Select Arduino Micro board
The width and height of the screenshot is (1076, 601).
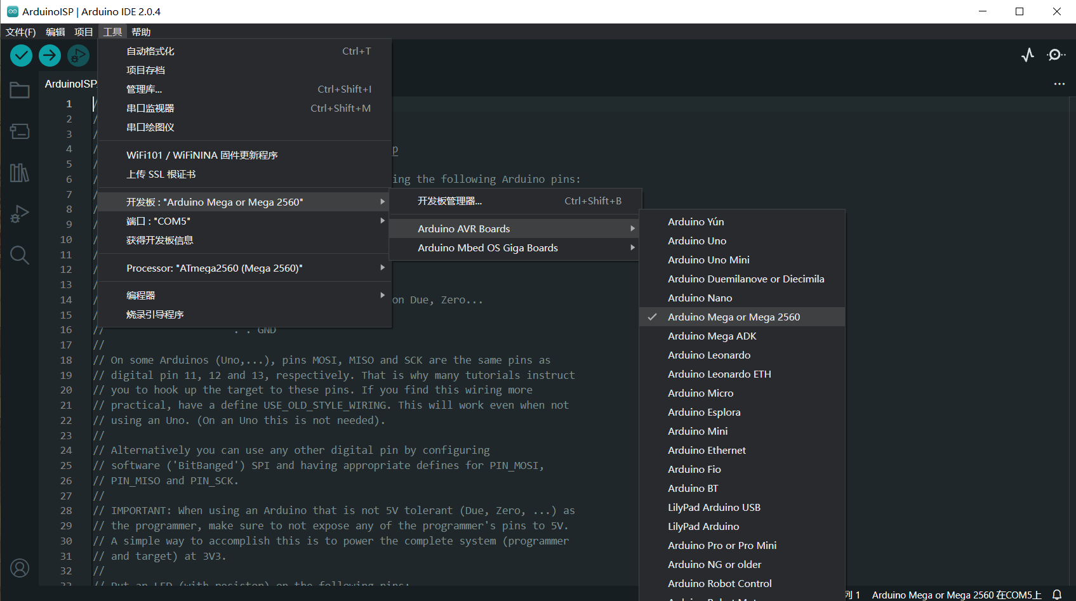click(742, 393)
